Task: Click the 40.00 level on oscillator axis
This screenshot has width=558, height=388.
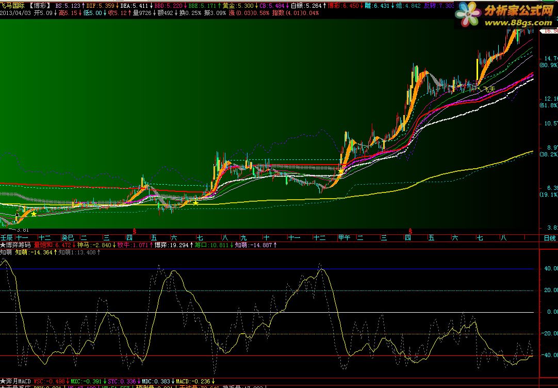Action: [551, 269]
